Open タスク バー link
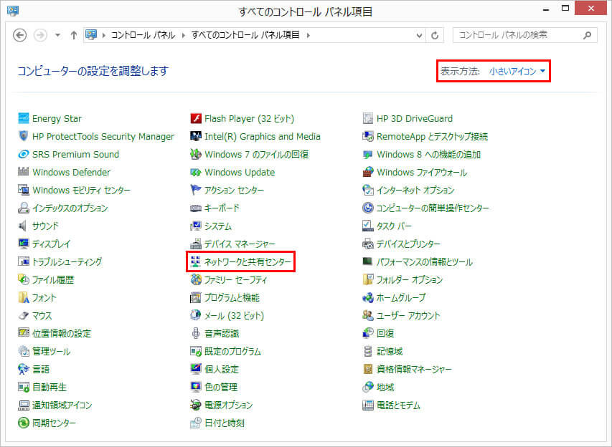Screen dimensions: 612x447 tap(394, 226)
